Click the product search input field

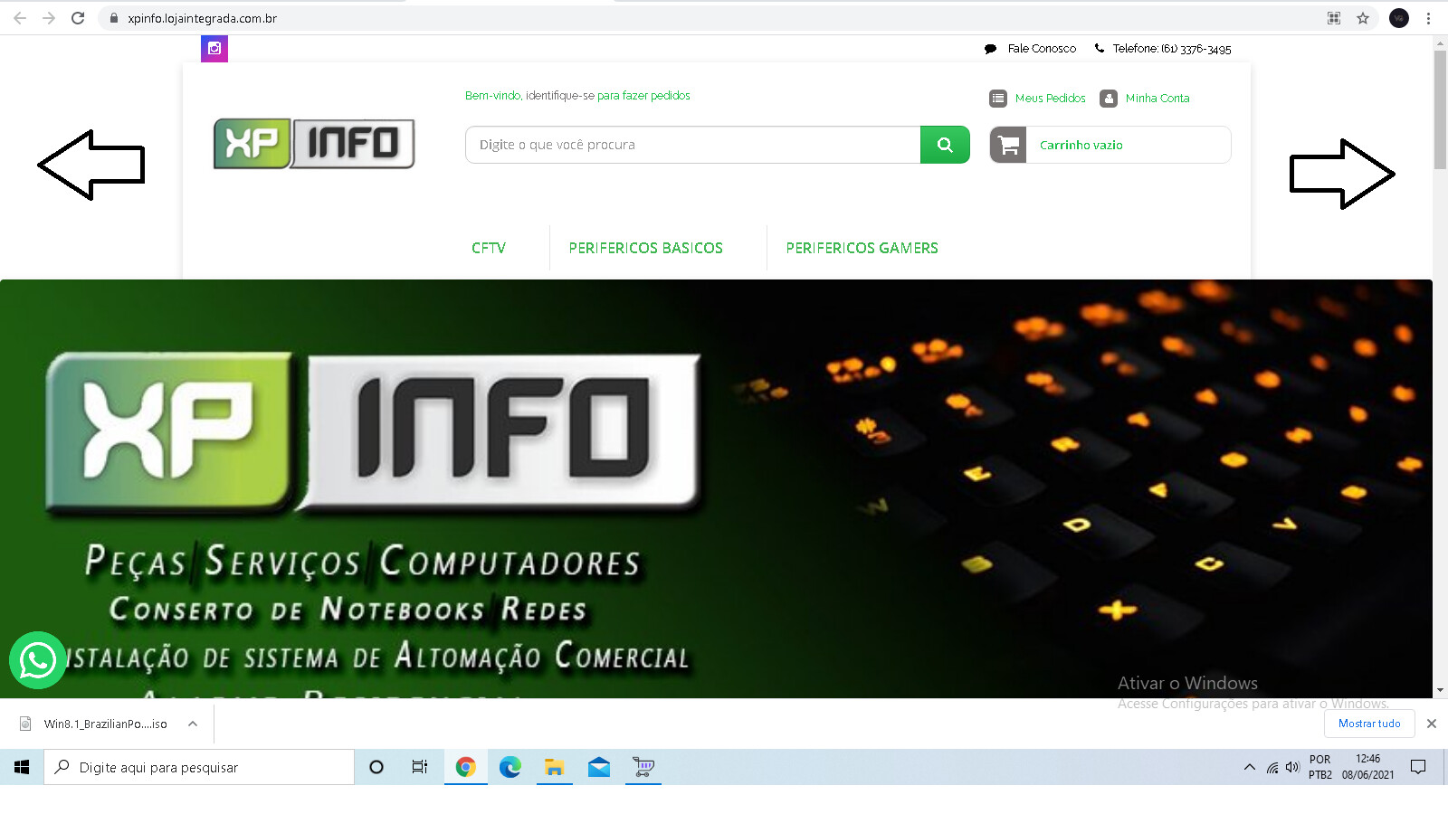pos(692,145)
